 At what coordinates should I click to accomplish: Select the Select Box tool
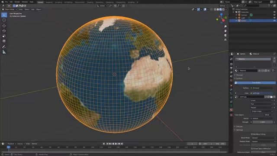[4, 15]
